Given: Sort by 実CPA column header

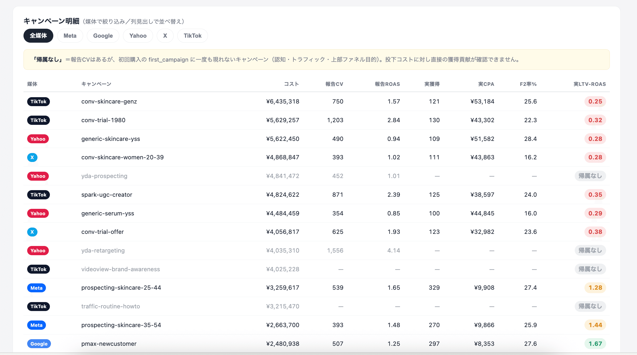Looking at the screenshot, I should (486, 84).
